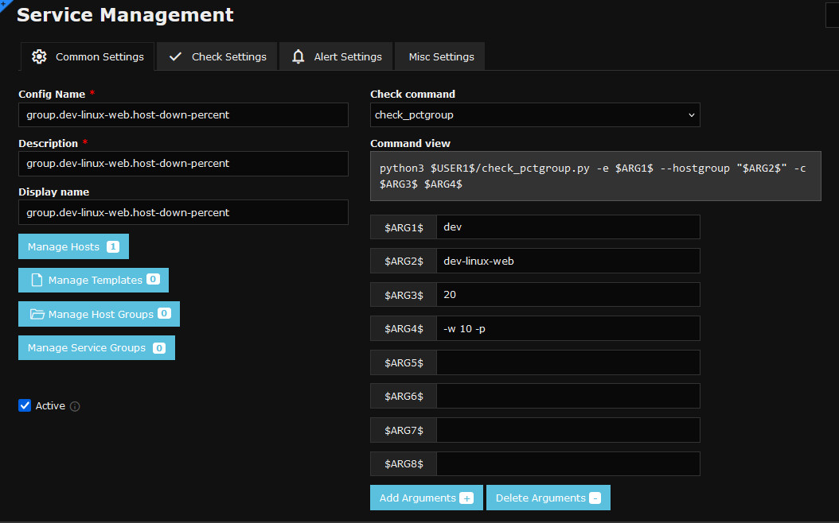Viewport: 839px width, 523px height.
Task: Click the Manage Service Groups button
Action: [96, 348]
